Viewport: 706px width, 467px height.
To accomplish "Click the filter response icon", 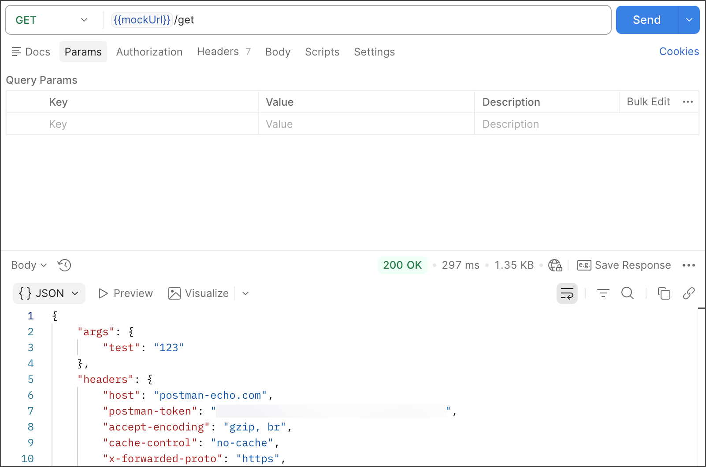I will 603,293.
